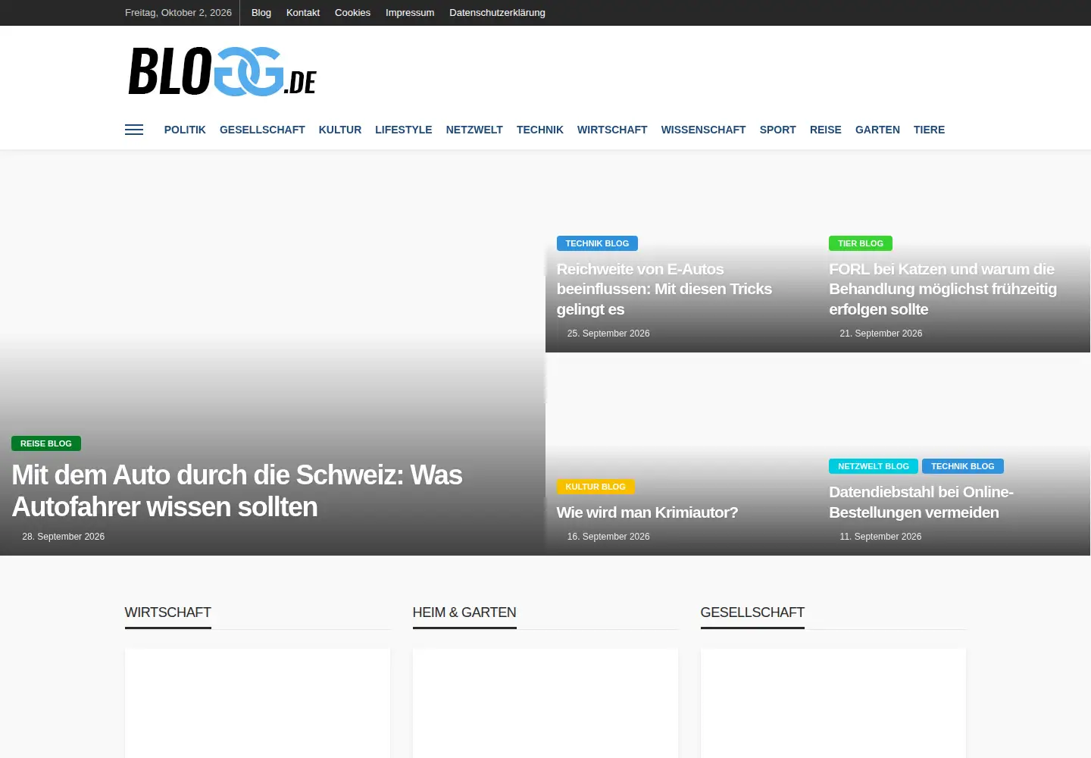The image size is (1091, 758).
Task: Click the green REISE BLOG tag
Action: point(46,443)
